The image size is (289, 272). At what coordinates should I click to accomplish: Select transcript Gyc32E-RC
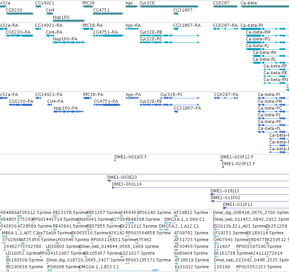tap(169, 42)
